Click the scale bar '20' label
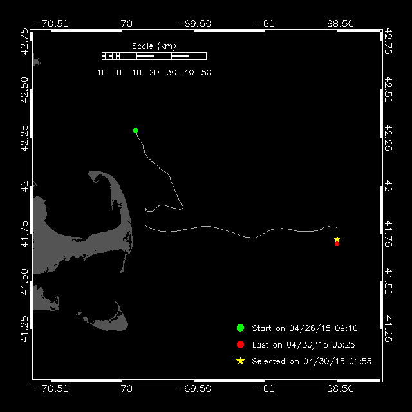The image size is (412, 412). [154, 73]
